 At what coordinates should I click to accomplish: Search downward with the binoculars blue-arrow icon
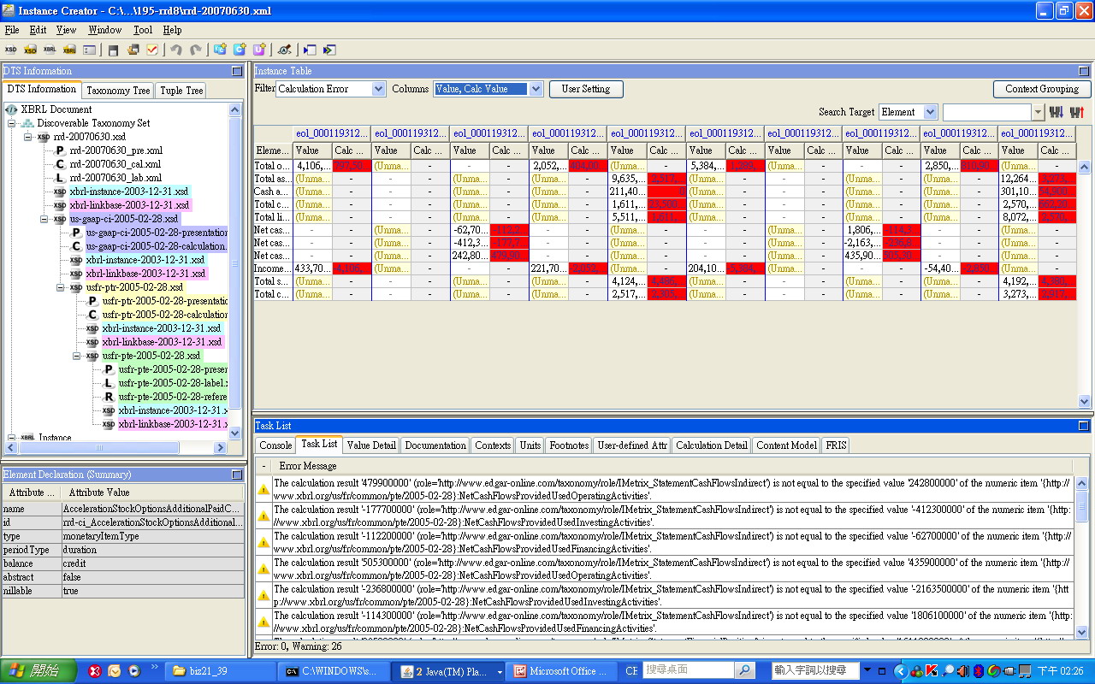pos(1057,112)
